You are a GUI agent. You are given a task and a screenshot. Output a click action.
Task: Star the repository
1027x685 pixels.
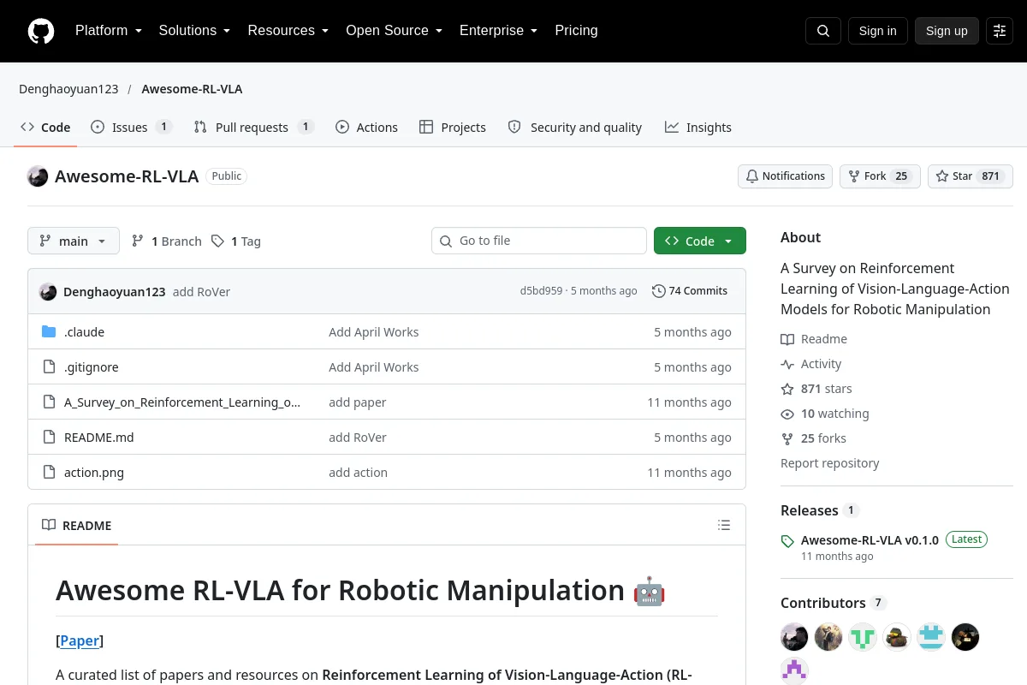tap(971, 176)
